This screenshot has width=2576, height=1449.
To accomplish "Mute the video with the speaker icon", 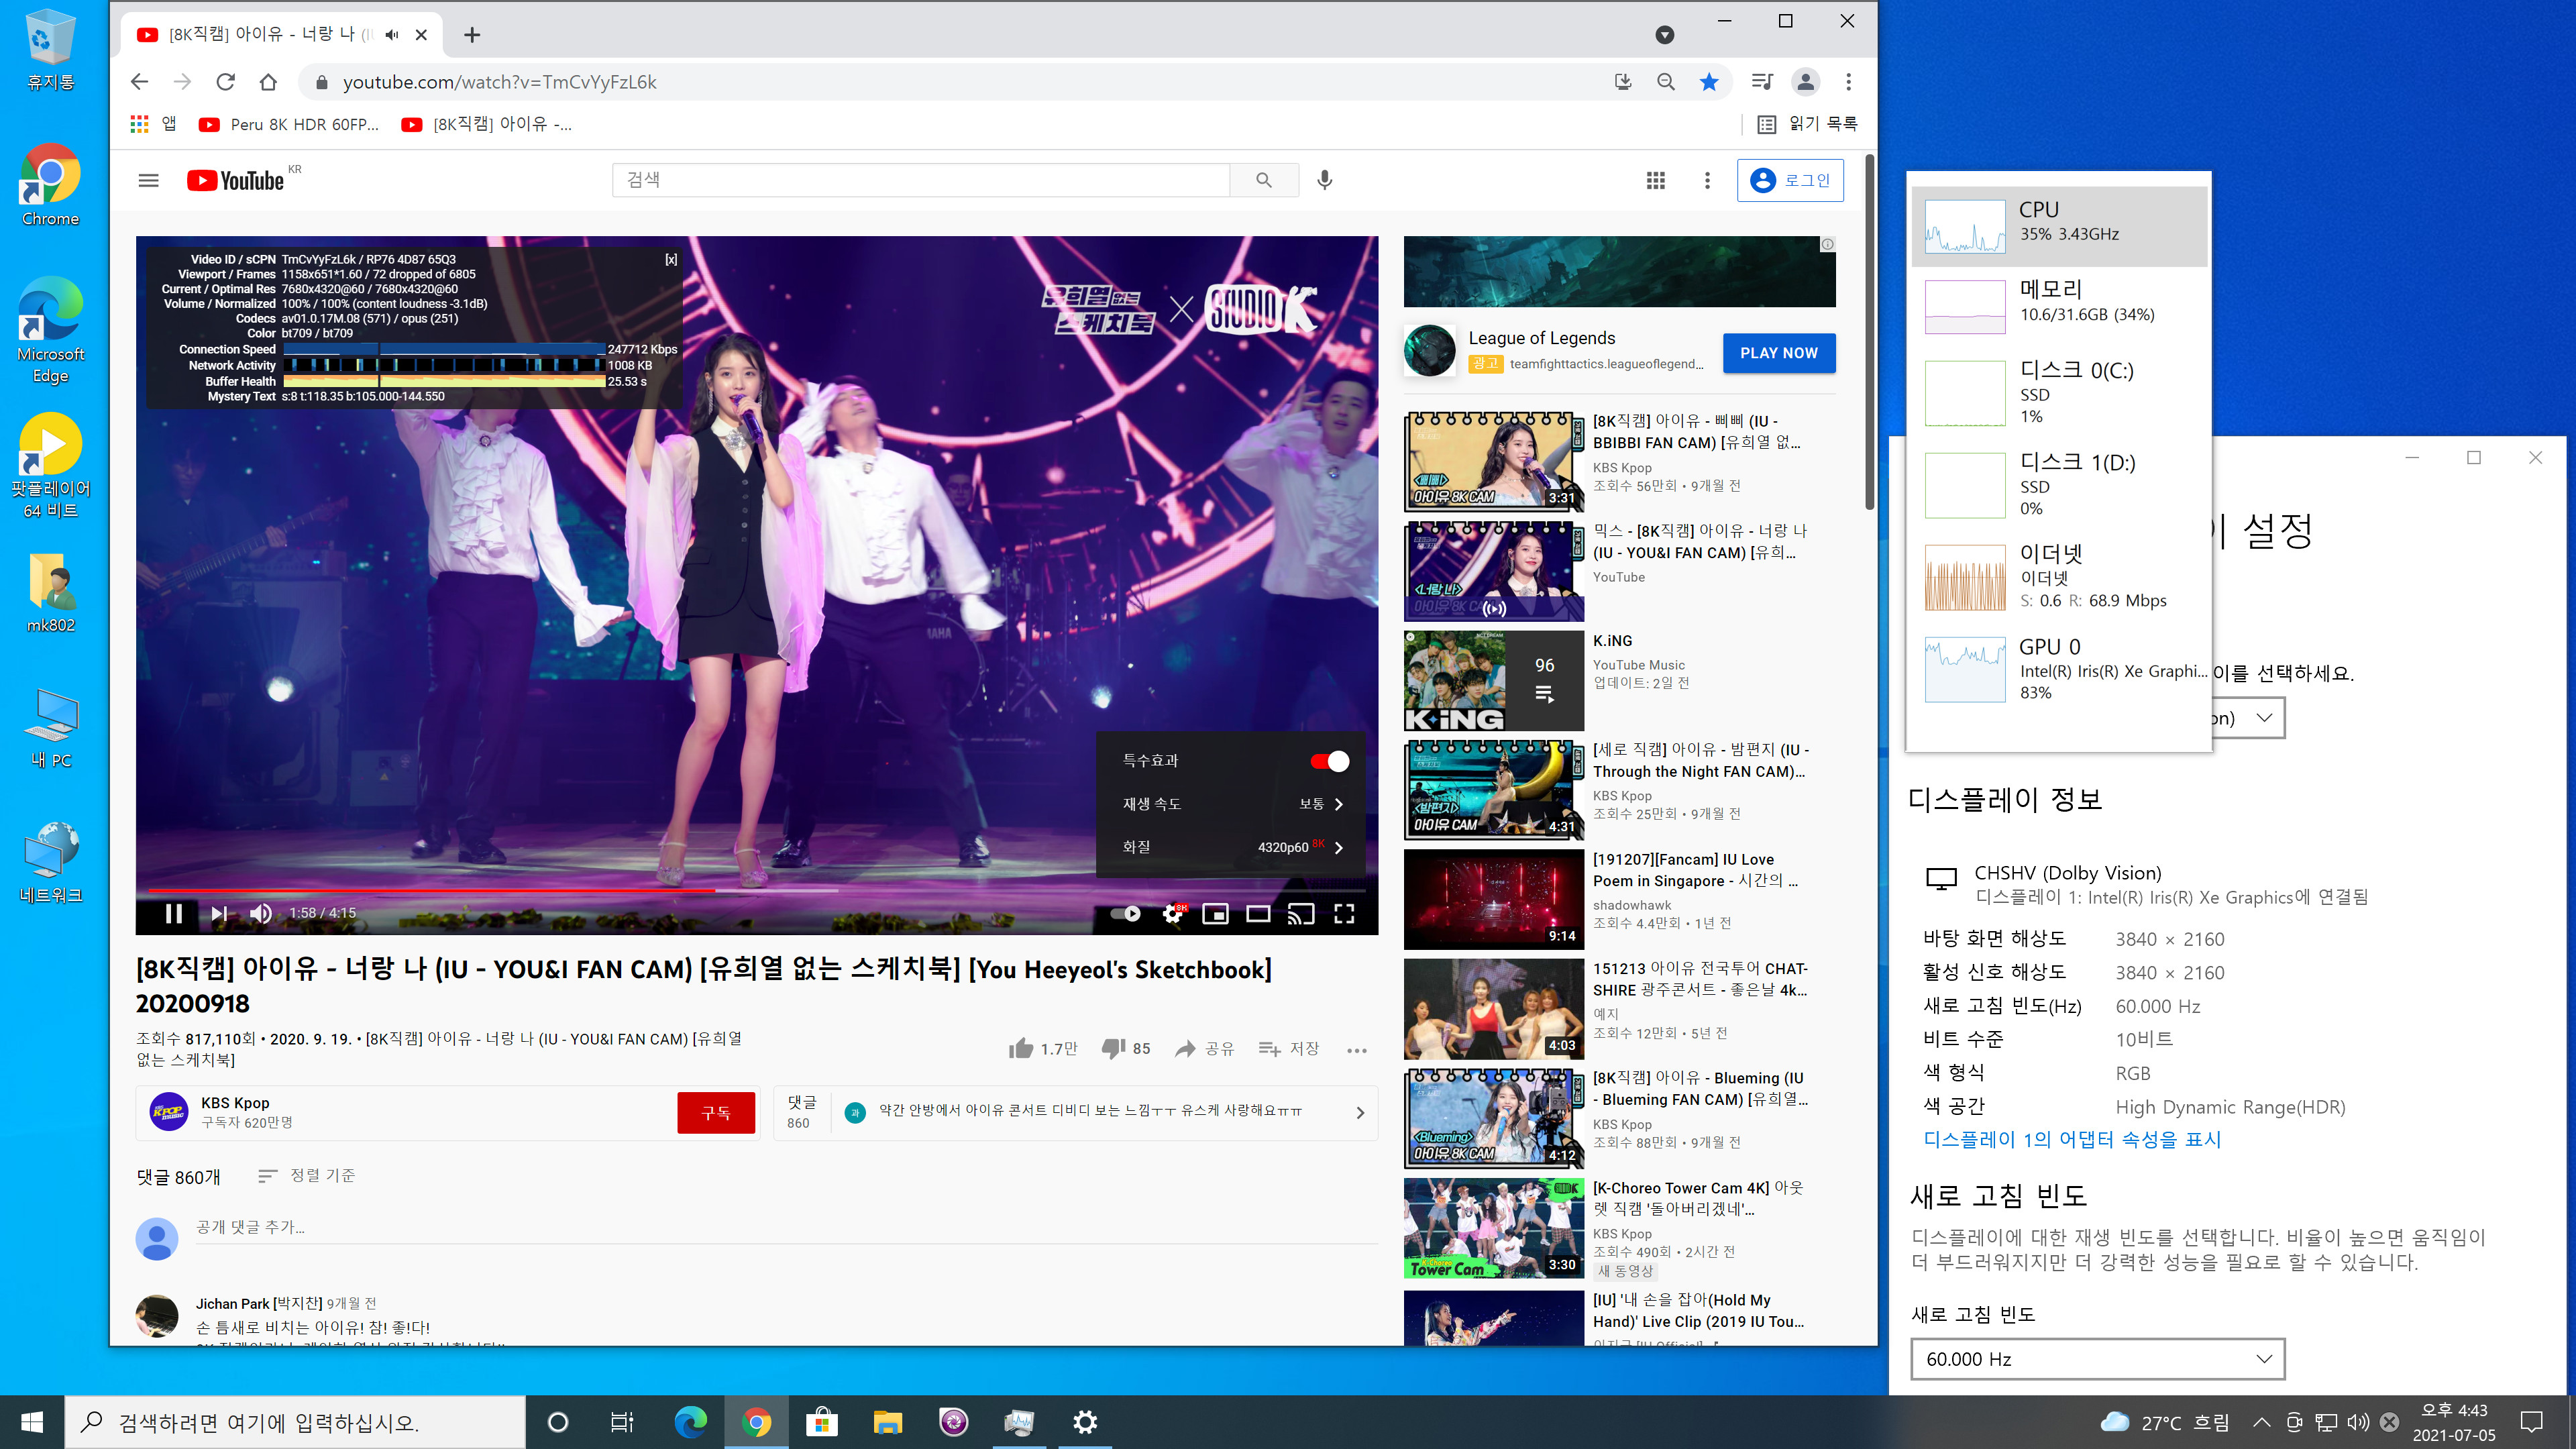I will (x=260, y=913).
